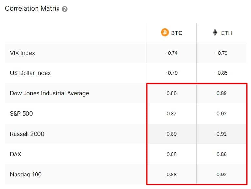Click Nasdaq 100 BTC value 0.88
This screenshot has width=251, height=189.
tap(172, 174)
